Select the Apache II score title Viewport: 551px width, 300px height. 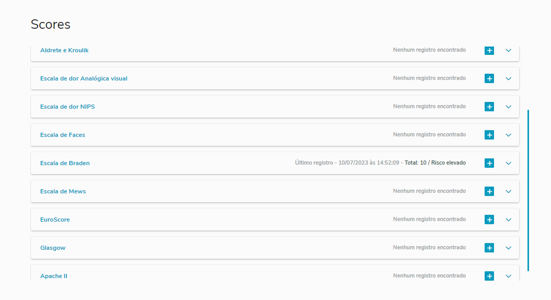54,276
